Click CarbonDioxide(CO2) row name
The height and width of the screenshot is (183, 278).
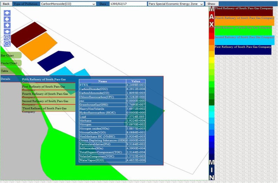(x=93, y=89)
